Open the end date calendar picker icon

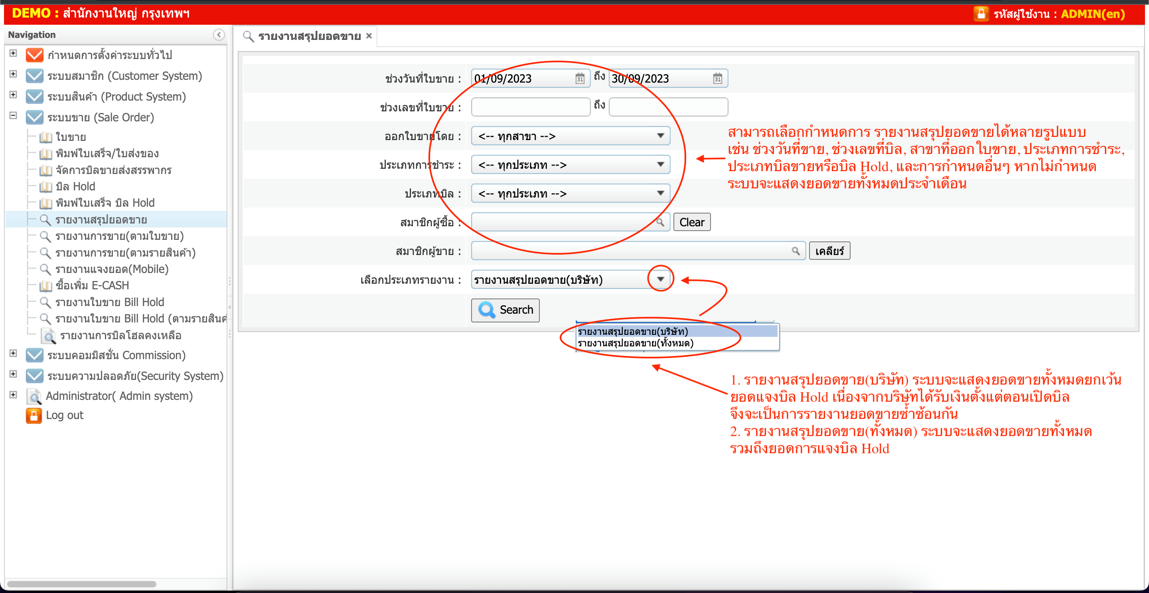(x=717, y=79)
